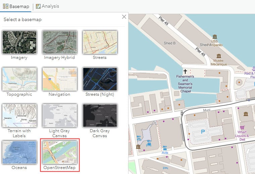The width and height of the screenshot is (255, 174).
Task: Select the Streets basemap thumbnail
Action: click(x=100, y=42)
